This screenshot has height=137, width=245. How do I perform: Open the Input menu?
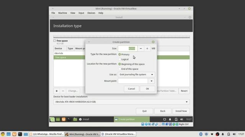(81, 13)
